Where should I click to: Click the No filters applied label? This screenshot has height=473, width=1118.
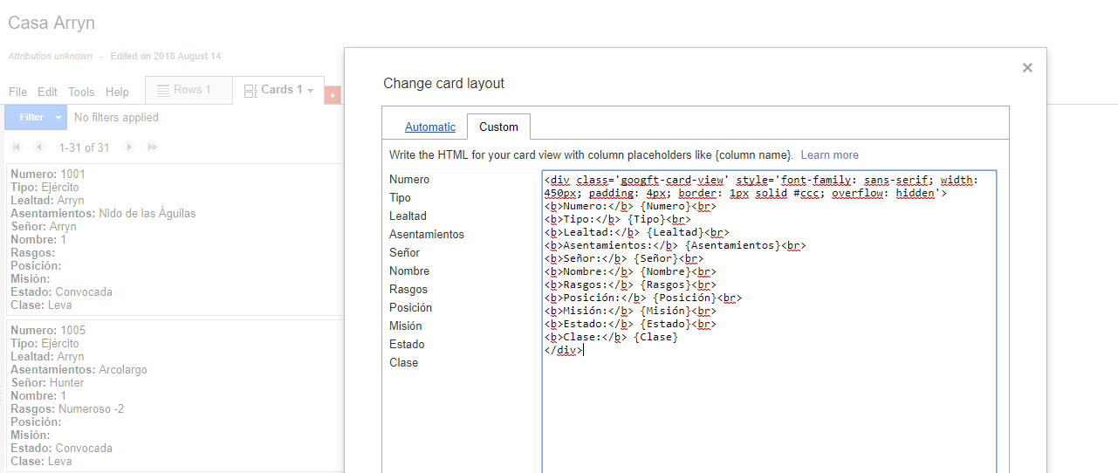click(116, 118)
